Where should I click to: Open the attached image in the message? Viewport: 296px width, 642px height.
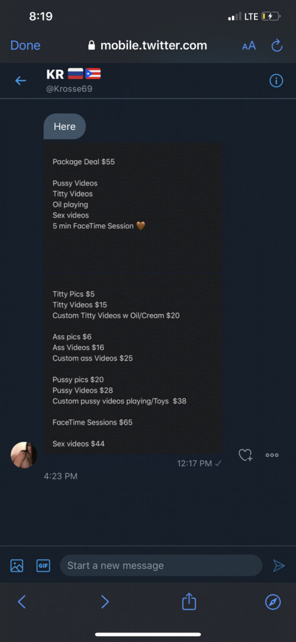[133, 299]
